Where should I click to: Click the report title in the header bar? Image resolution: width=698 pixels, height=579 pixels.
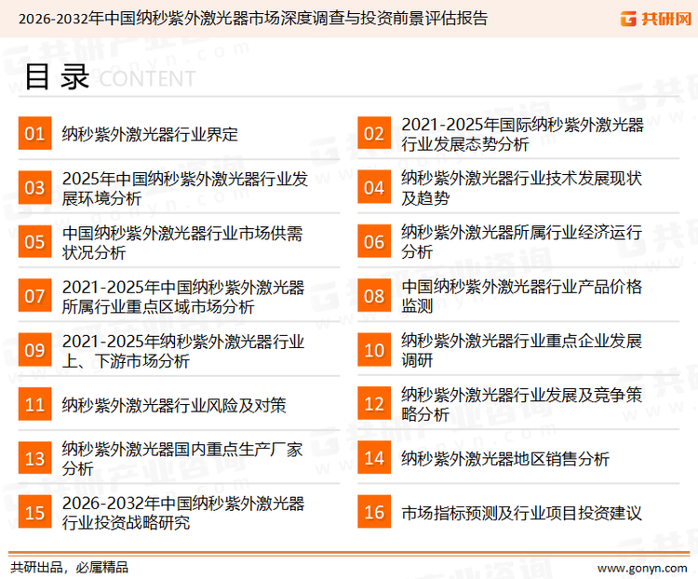coord(253,19)
